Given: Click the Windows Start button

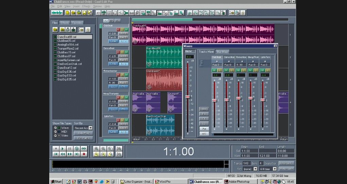Looking at the screenshot, I should point(56,182).
